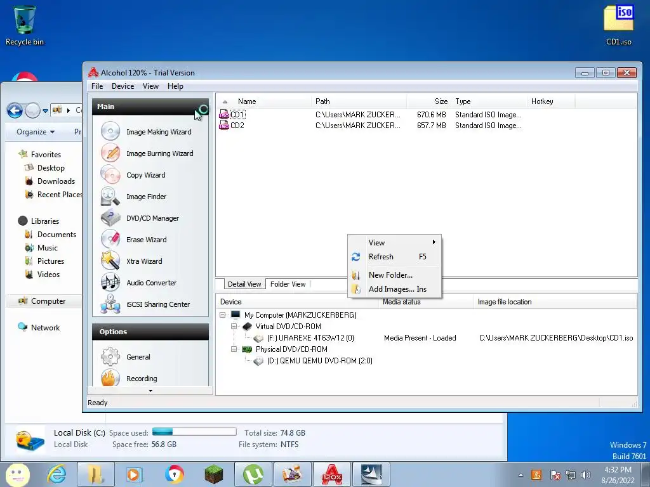Open the Device menu
The image size is (650, 487).
123,86
